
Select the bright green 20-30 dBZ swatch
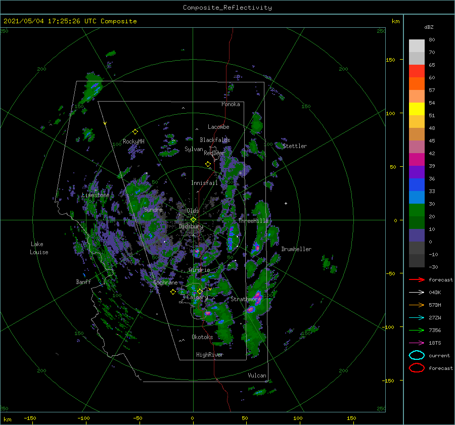tap(417, 210)
